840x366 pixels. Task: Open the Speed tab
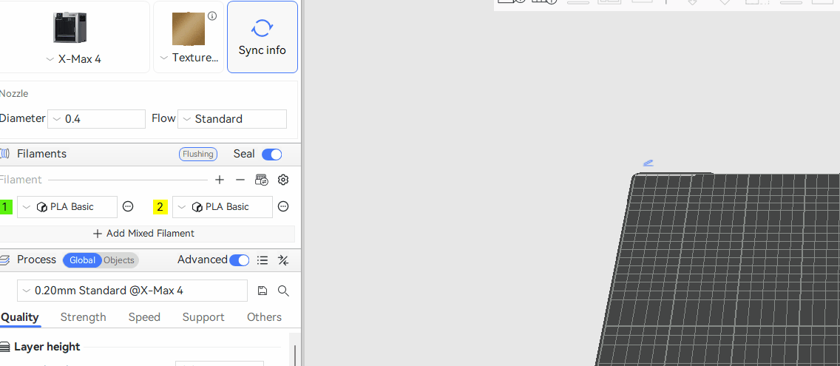144,317
